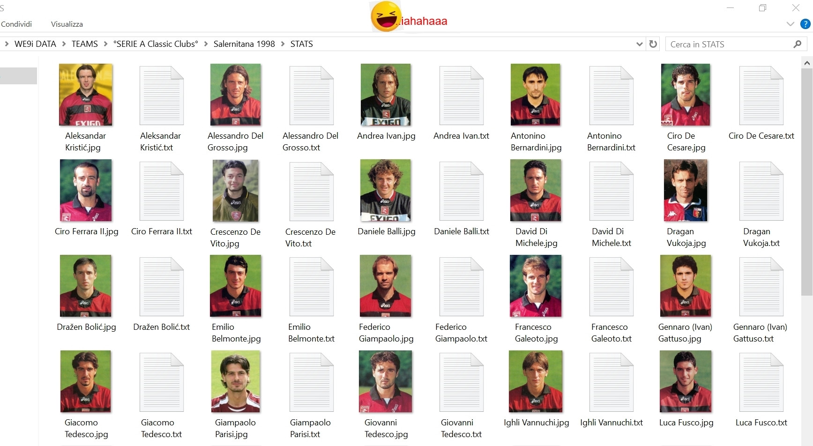The height and width of the screenshot is (446, 813).
Task: Expand the chevron after TEAMS breadcrumb
Action: coord(105,44)
